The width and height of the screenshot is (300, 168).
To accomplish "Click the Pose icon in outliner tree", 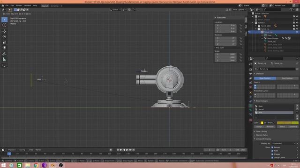I will (x=265, y=35).
